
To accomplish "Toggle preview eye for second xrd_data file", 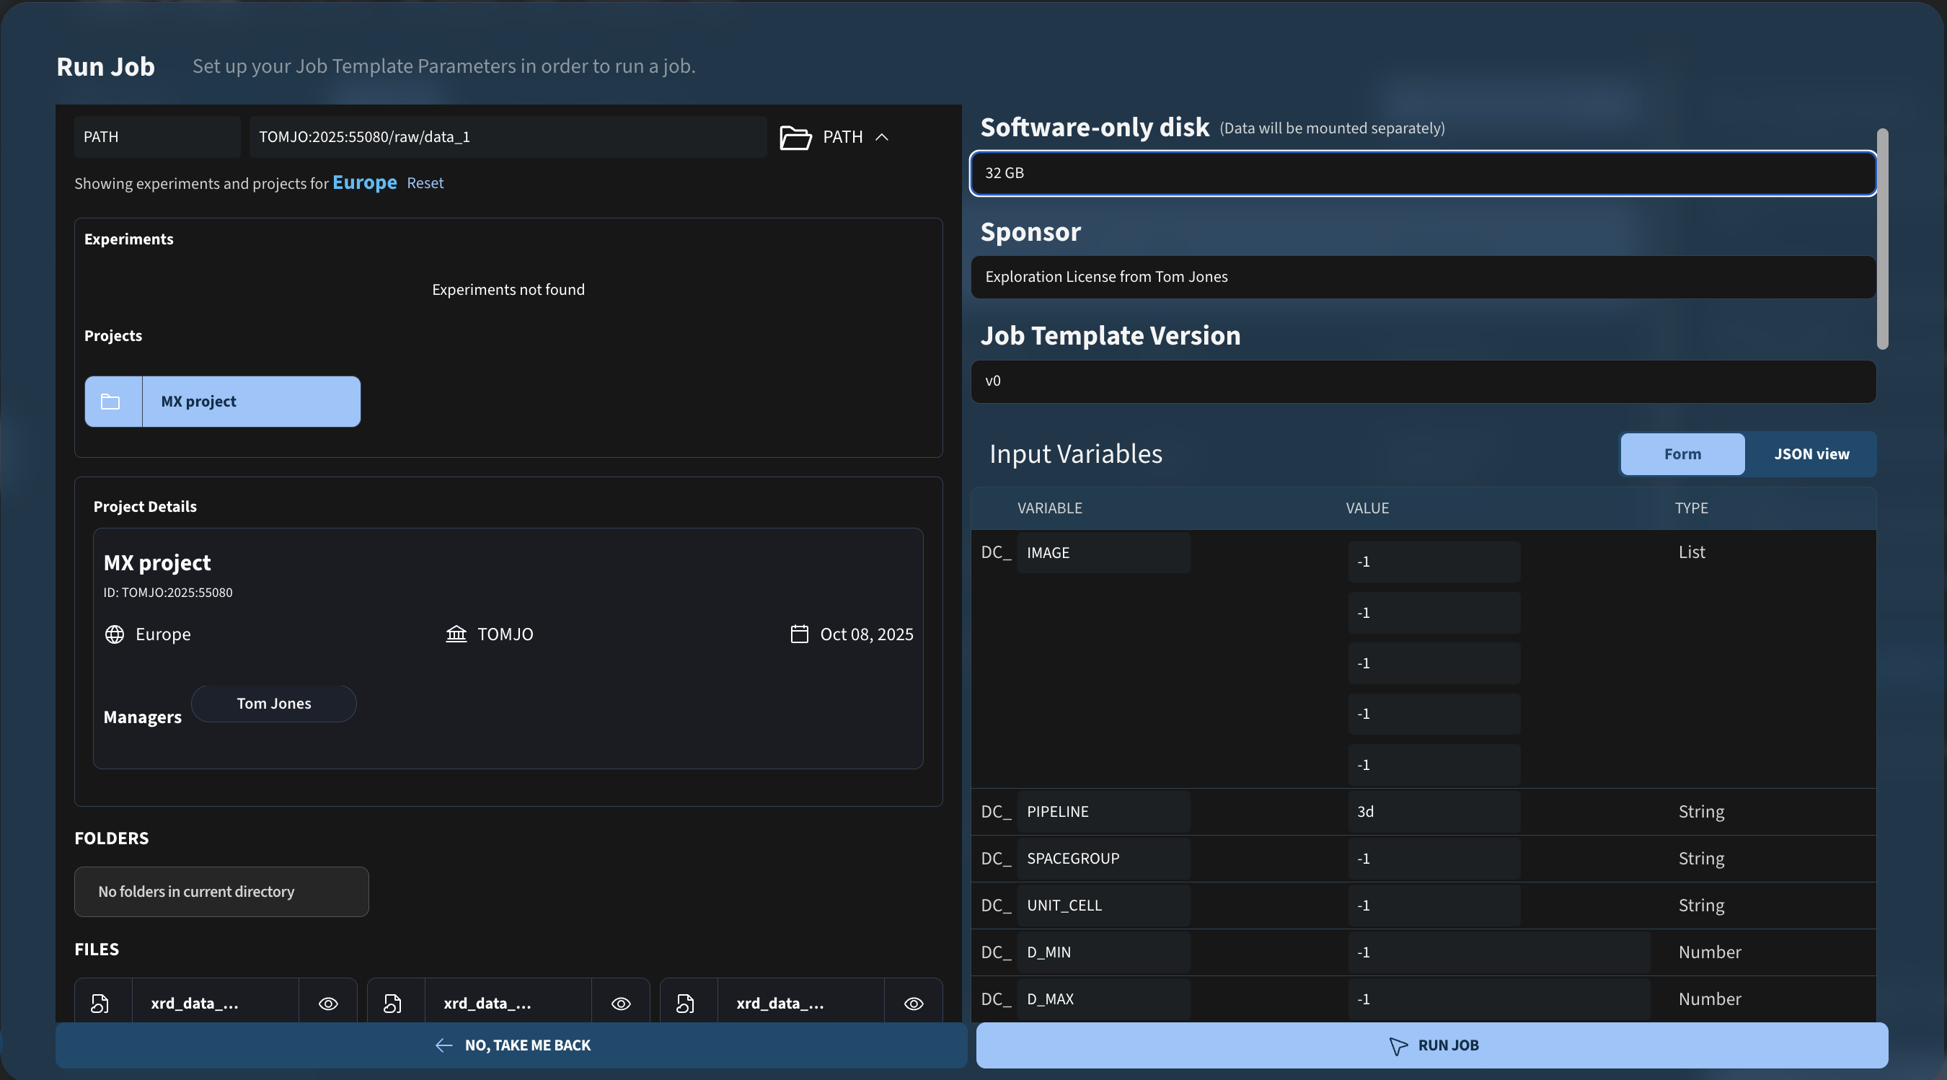I will pos(621,1003).
